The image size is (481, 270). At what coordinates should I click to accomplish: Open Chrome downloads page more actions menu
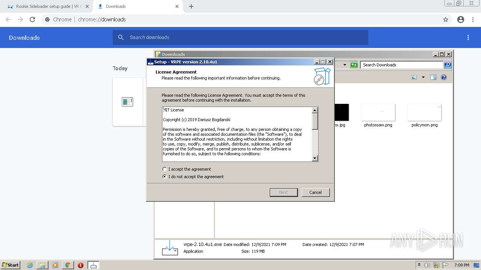pos(468,37)
